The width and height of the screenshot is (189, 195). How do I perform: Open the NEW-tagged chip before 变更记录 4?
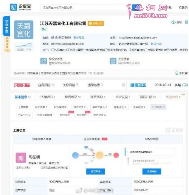click(82, 115)
